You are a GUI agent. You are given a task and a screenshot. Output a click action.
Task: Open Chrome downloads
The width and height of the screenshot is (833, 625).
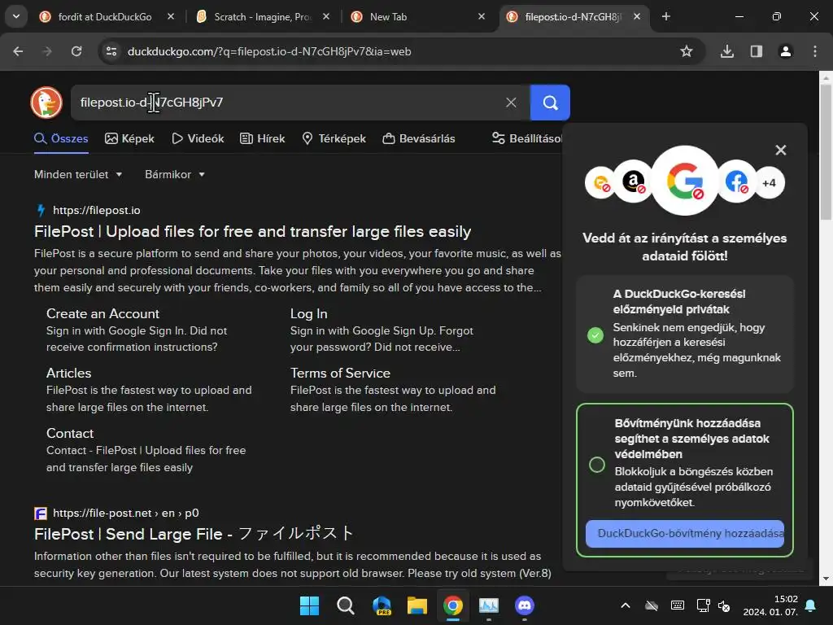727,51
